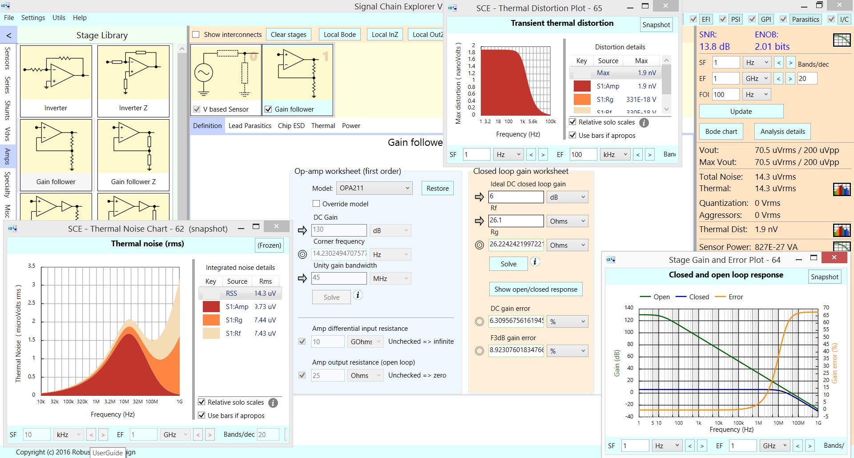The image size is (854, 458).
Task: Click the arrow icon beside Ideal DC closed loop gain
Action: (479, 197)
